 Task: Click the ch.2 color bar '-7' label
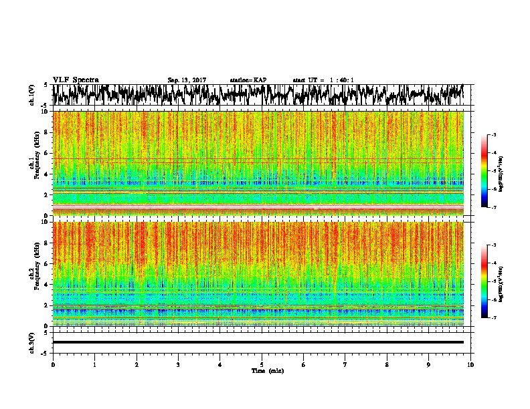click(x=494, y=318)
